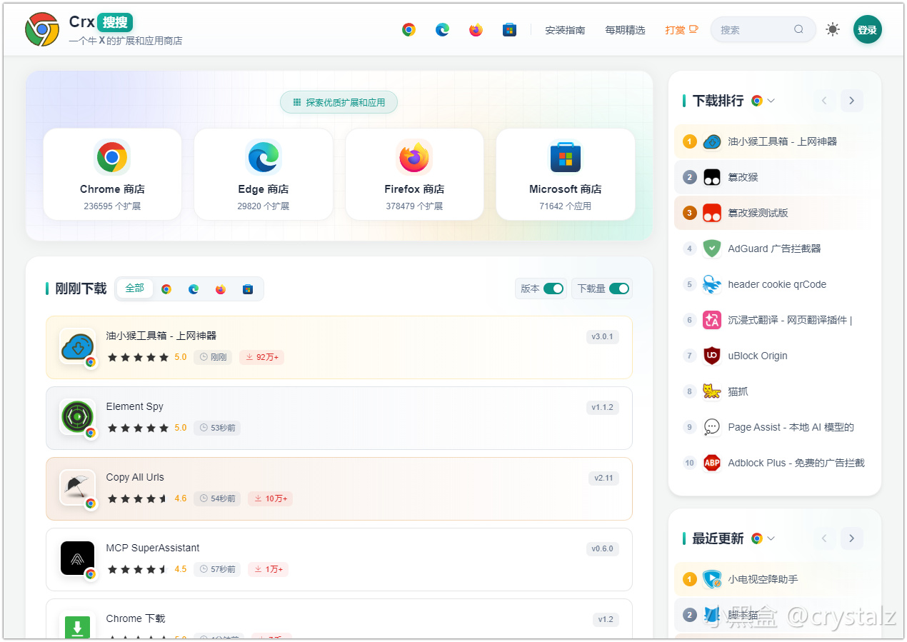Click v3.0.1 version badge
The height and width of the screenshot is (642, 907).
pos(602,336)
